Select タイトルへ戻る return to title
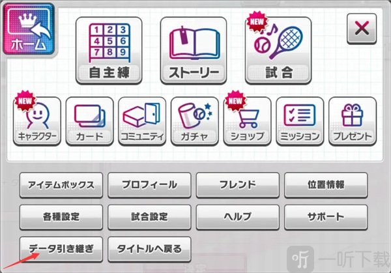This screenshot has width=391, height=273. [149, 249]
